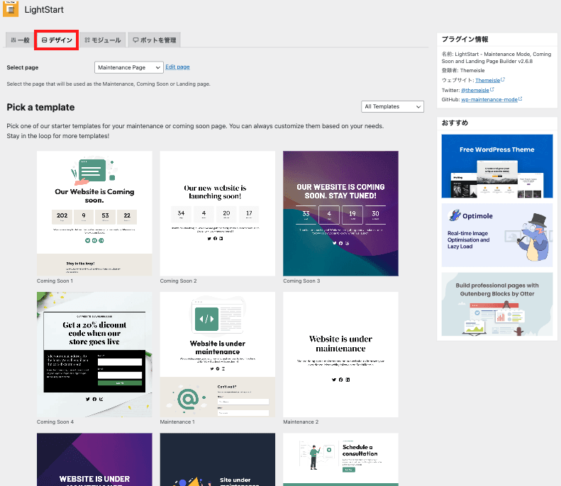Open the Themeisle website link
Image resolution: width=561 pixels, height=486 pixels.
pos(487,80)
